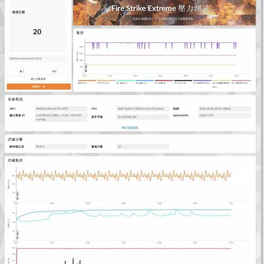Screen dimensions: 264x264
Task: Click the 載入 (load) button
Action: click(22, 71)
